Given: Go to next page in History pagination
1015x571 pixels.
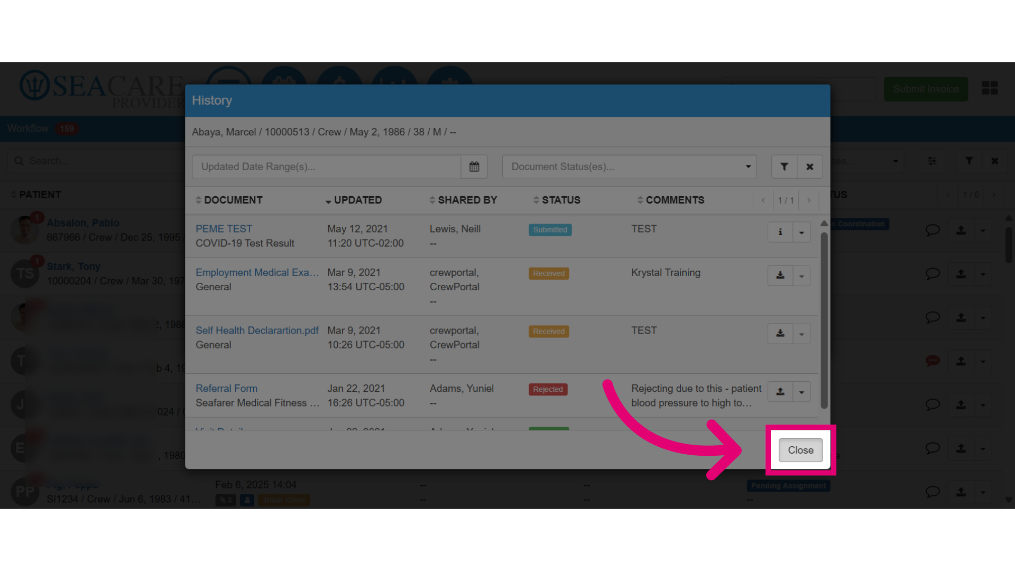Looking at the screenshot, I should point(809,200).
